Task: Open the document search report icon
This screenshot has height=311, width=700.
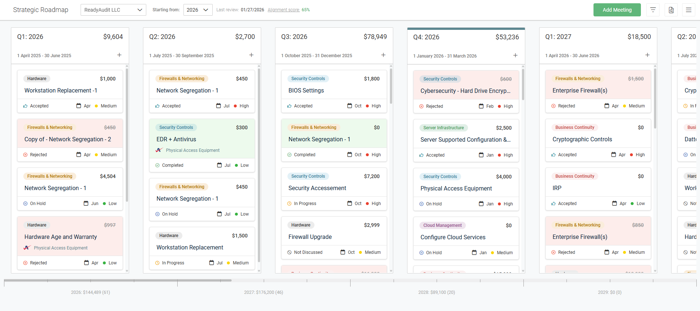Action: click(x=671, y=10)
